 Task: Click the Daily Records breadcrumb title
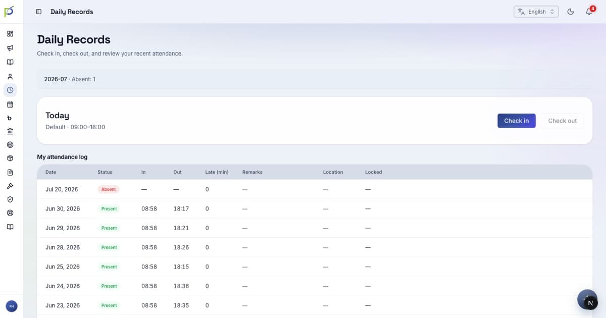pos(72,12)
